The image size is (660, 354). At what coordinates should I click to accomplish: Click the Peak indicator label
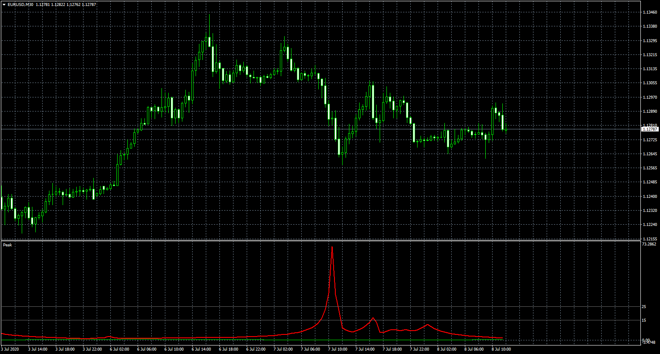point(8,245)
